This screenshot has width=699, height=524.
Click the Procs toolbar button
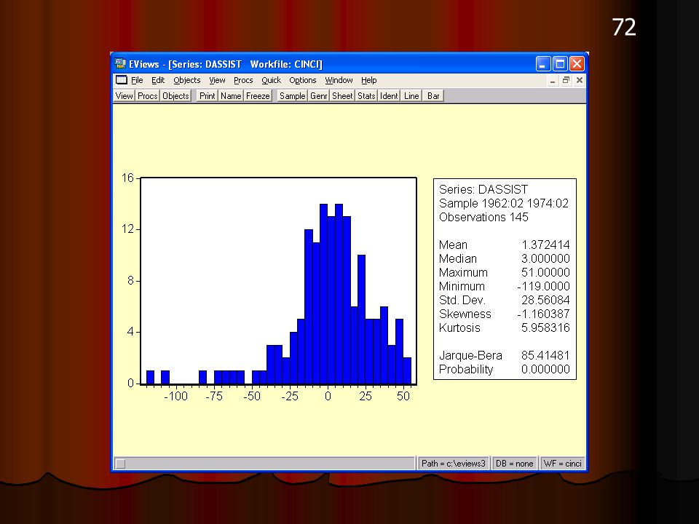click(x=148, y=96)
